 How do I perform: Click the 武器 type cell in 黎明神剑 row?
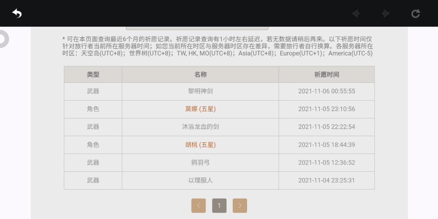pos(93,91)
